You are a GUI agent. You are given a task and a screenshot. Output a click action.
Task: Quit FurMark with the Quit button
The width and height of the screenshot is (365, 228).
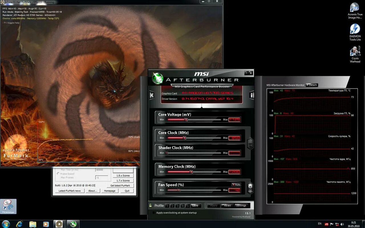point(127,191)
